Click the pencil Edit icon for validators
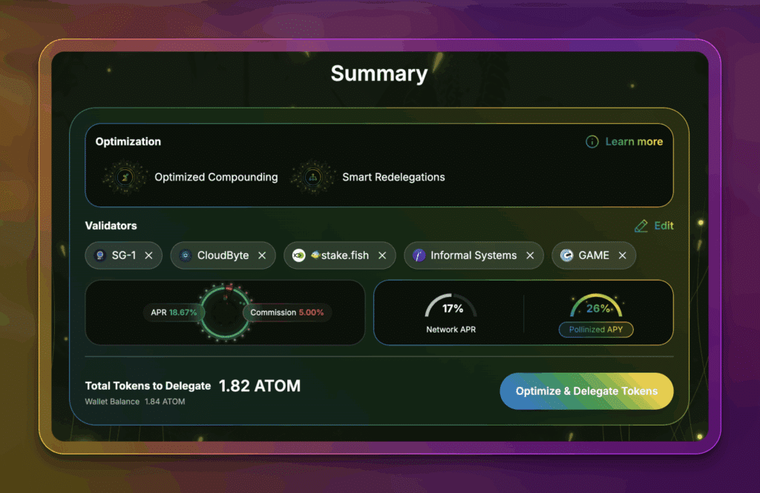 [641, 226]
